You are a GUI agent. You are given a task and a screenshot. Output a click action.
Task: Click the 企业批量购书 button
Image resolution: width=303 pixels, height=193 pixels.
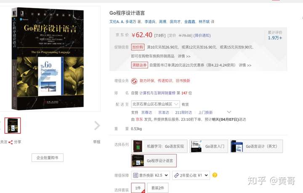pyautogui.click(x=47, y=158)
